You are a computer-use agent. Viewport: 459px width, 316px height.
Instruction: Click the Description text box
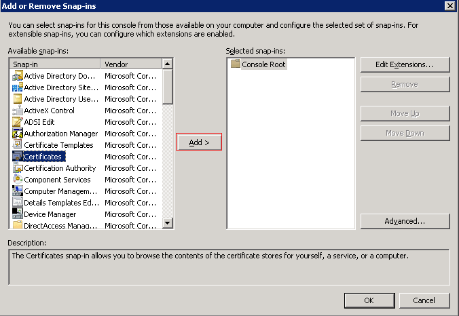pos(229,267)
